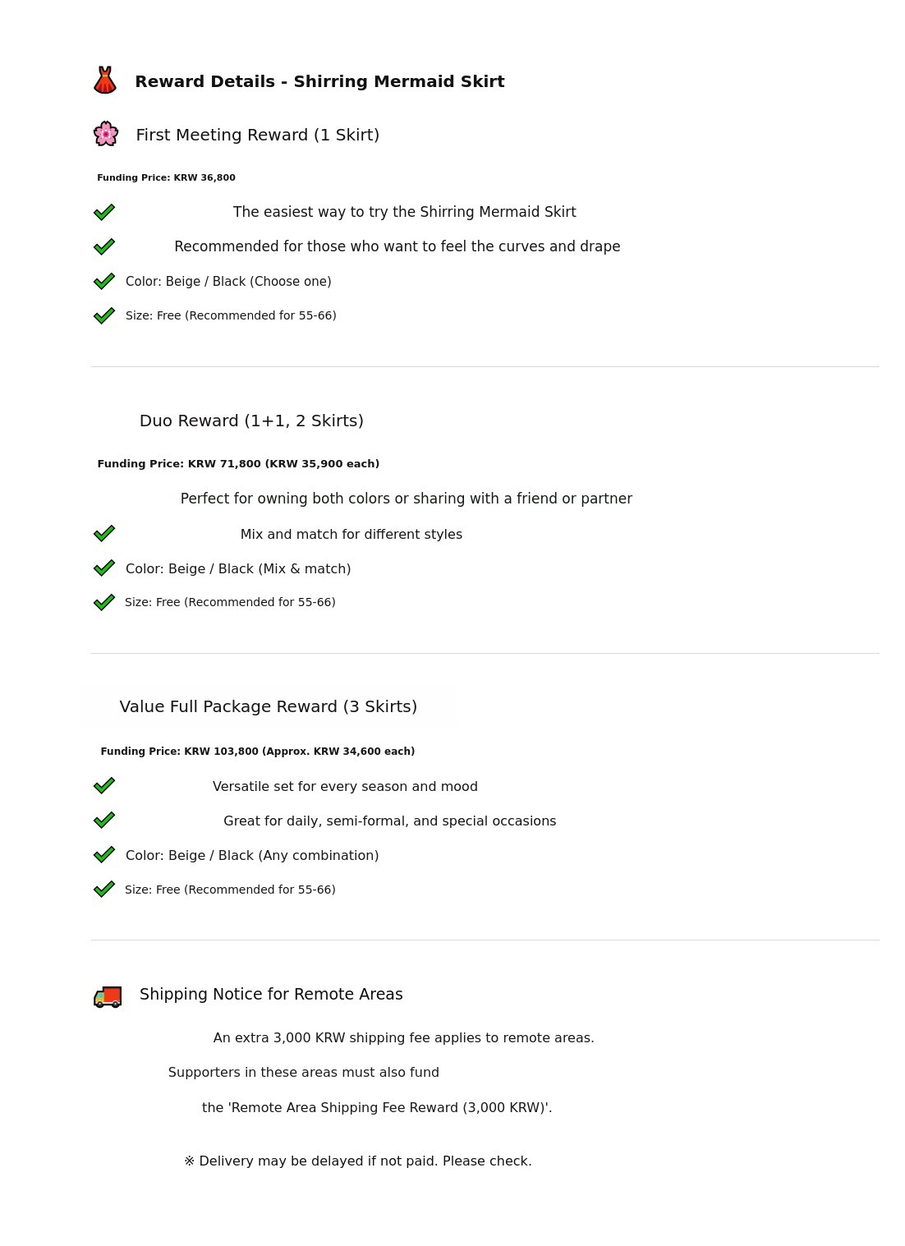Click the red dress icon
905x1246 pixels.
[x=104, y=80]
